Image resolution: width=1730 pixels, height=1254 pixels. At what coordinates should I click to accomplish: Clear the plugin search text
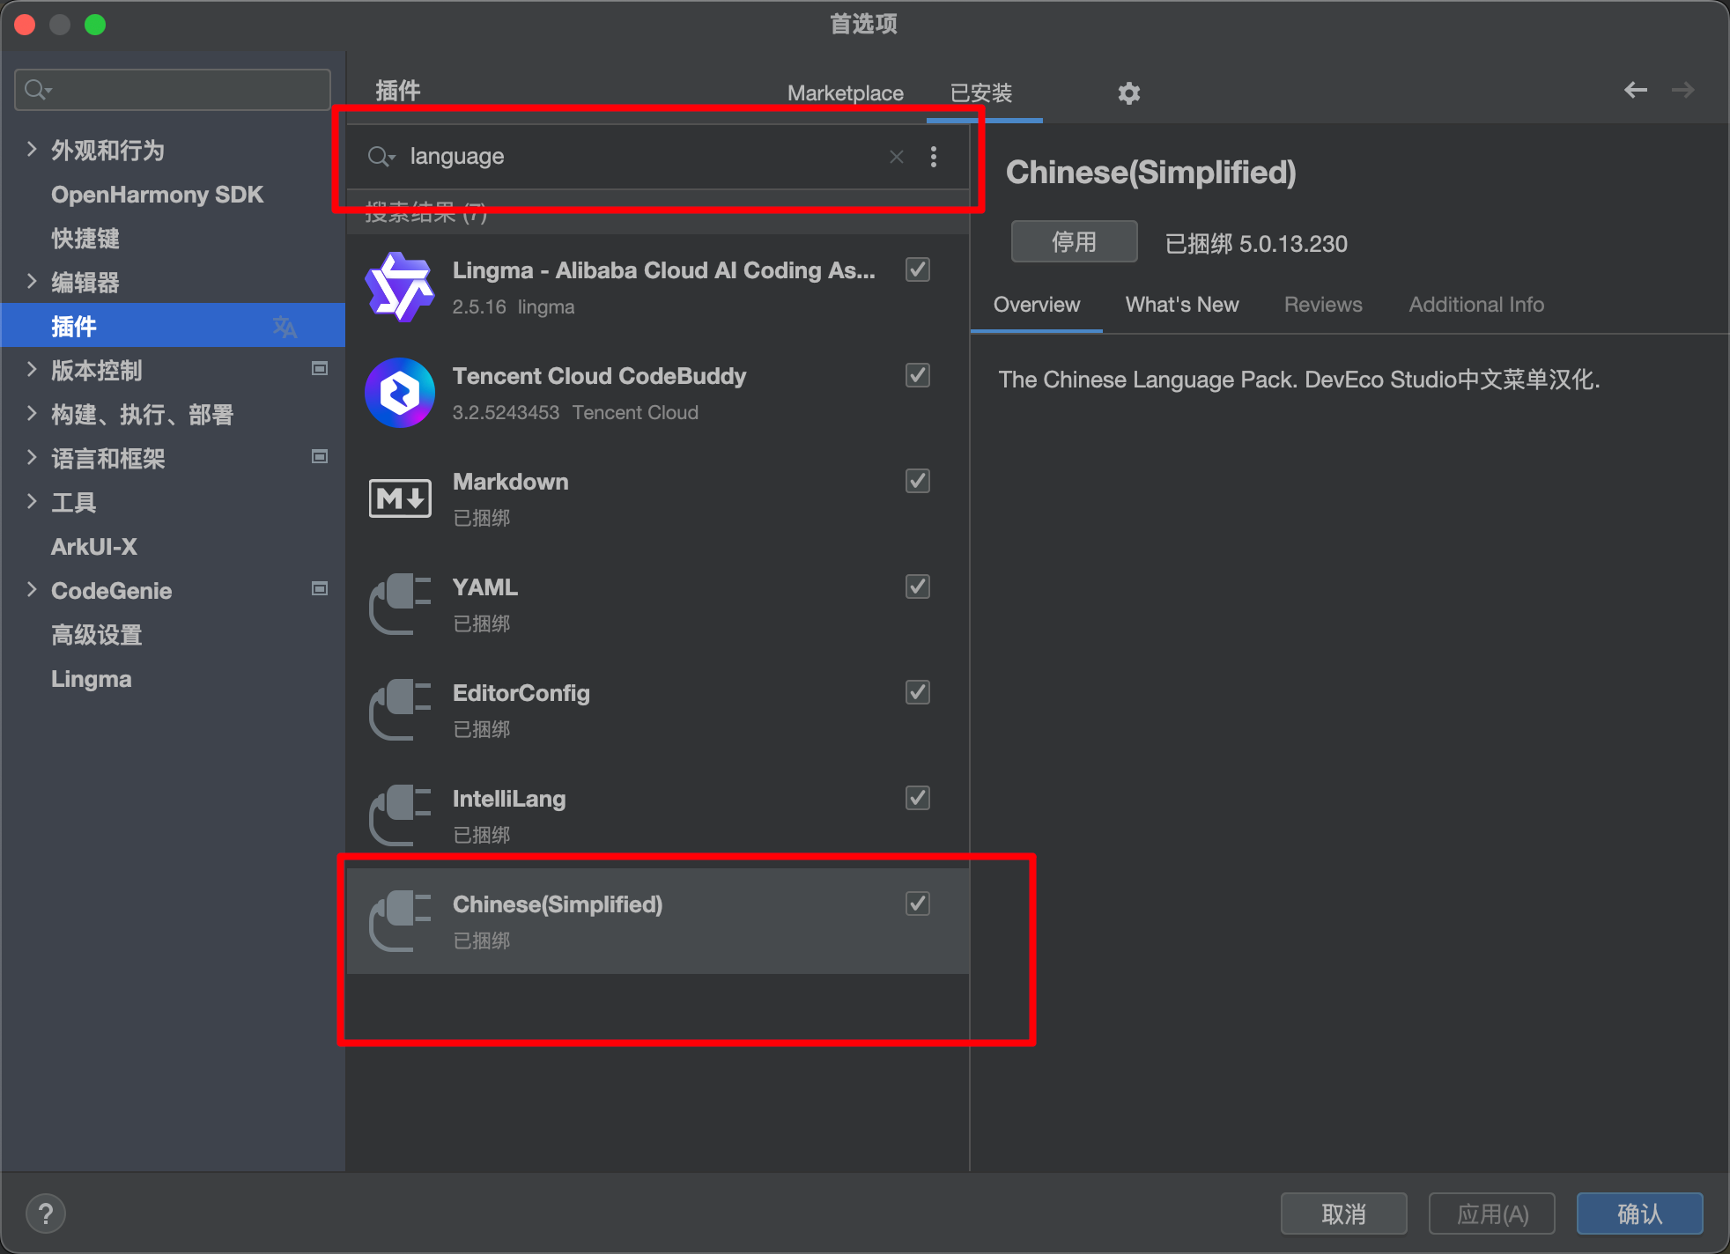point(897,157)
